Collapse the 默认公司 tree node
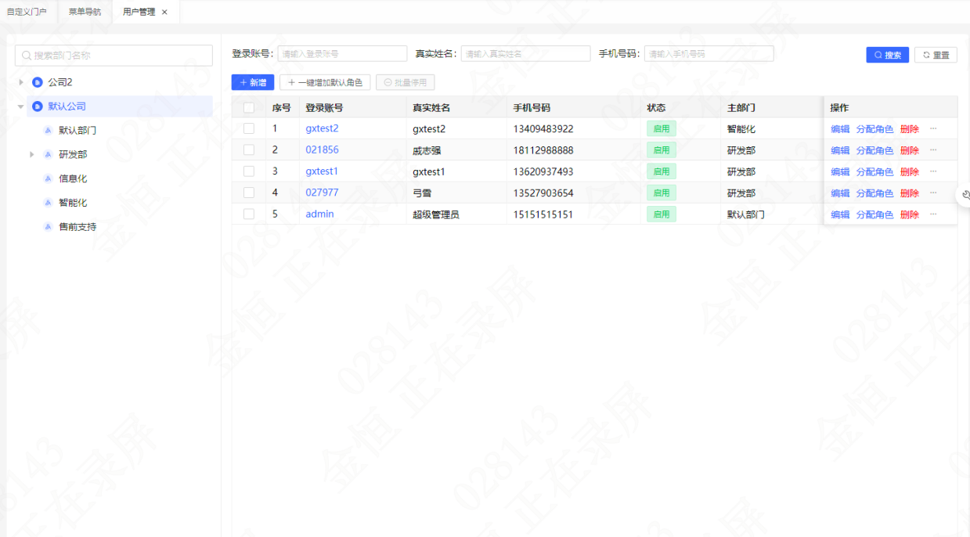 pos(21,106)
